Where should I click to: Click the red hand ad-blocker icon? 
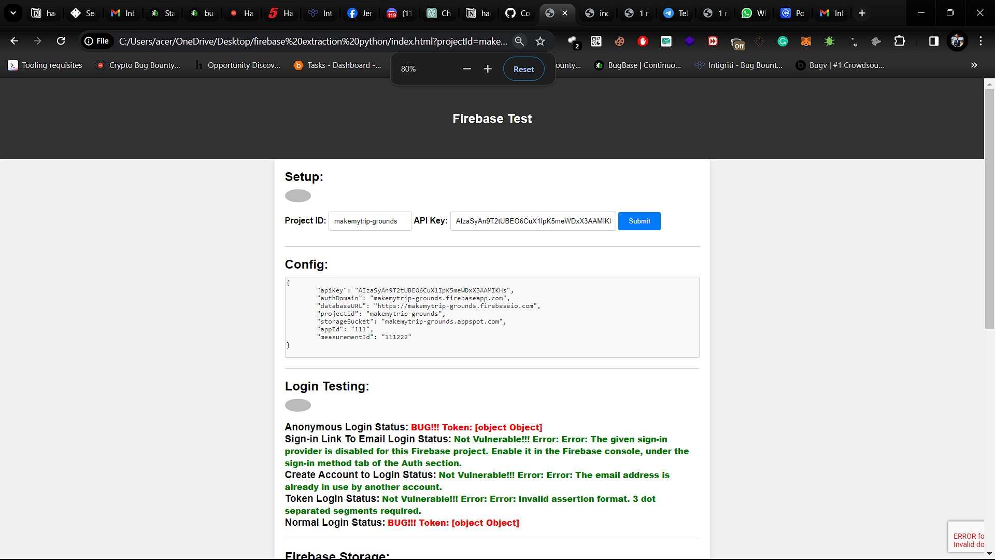pos(643,41)
